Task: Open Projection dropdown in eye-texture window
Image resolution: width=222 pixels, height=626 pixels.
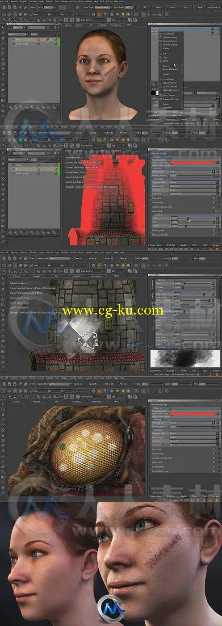Action: (194, 441)
